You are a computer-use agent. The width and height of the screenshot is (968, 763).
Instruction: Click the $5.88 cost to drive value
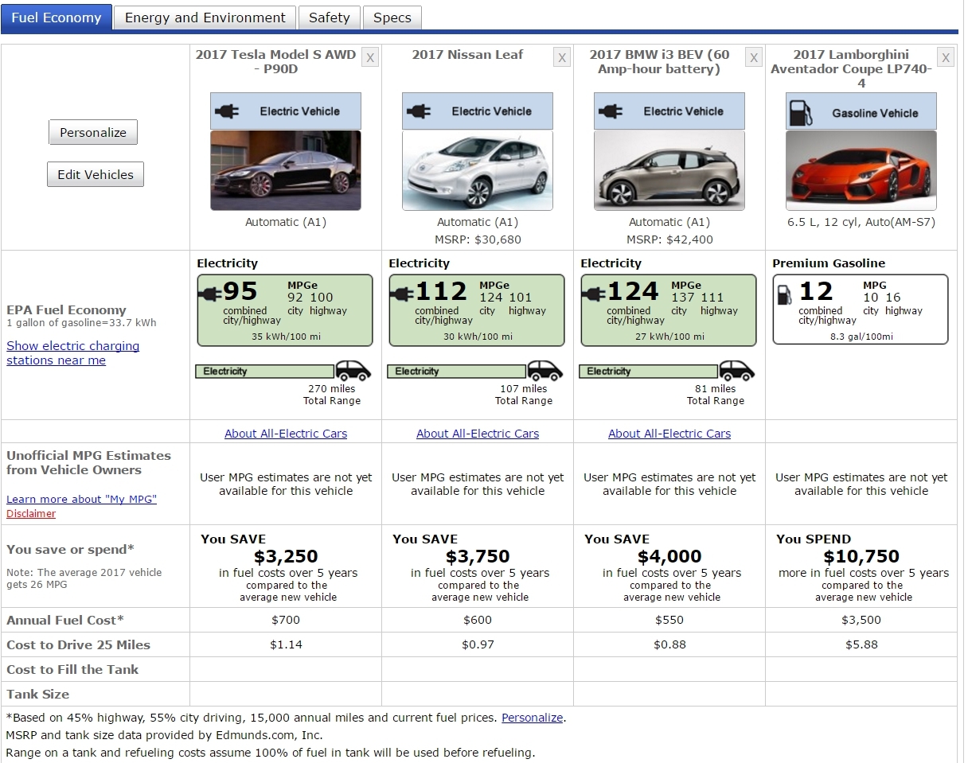click(x=861, y=644)
